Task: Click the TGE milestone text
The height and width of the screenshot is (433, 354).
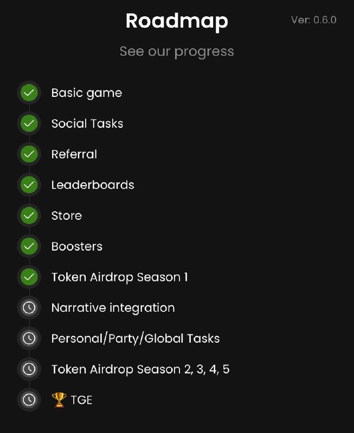Action: coord(81,400)
